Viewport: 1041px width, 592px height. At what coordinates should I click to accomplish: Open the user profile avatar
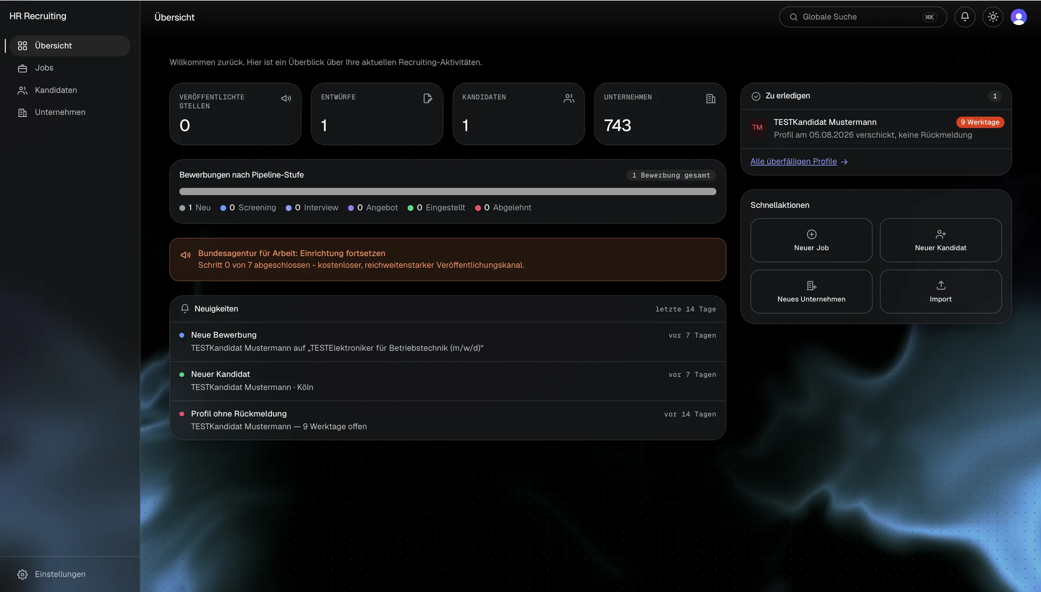pyautogui.click(x=1018, y=17)
